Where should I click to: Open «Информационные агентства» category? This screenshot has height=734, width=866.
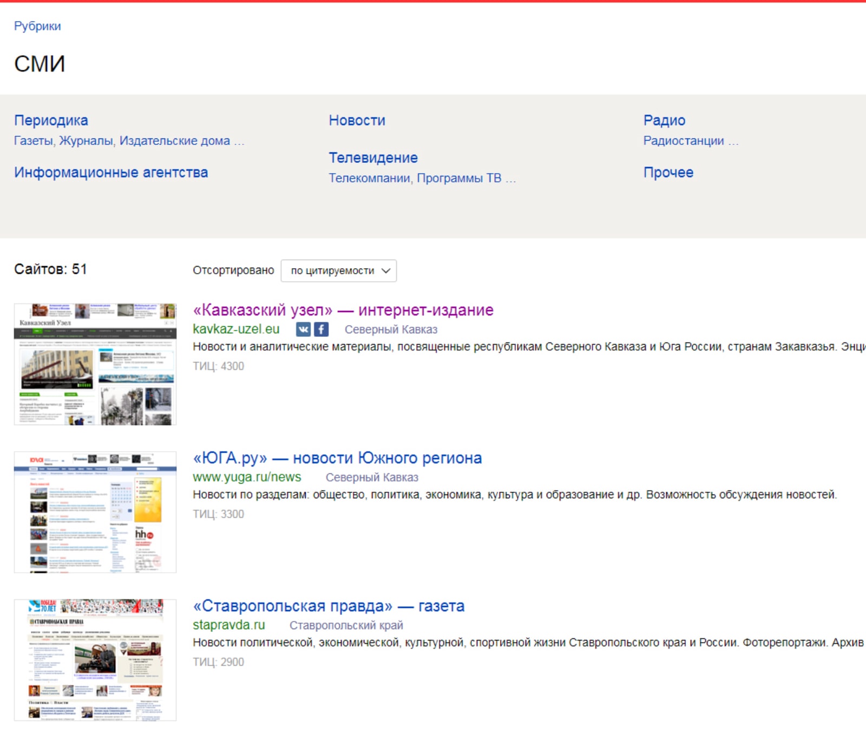111,172
